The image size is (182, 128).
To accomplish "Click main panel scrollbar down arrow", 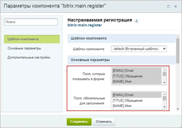I will [x=178, y=109].
